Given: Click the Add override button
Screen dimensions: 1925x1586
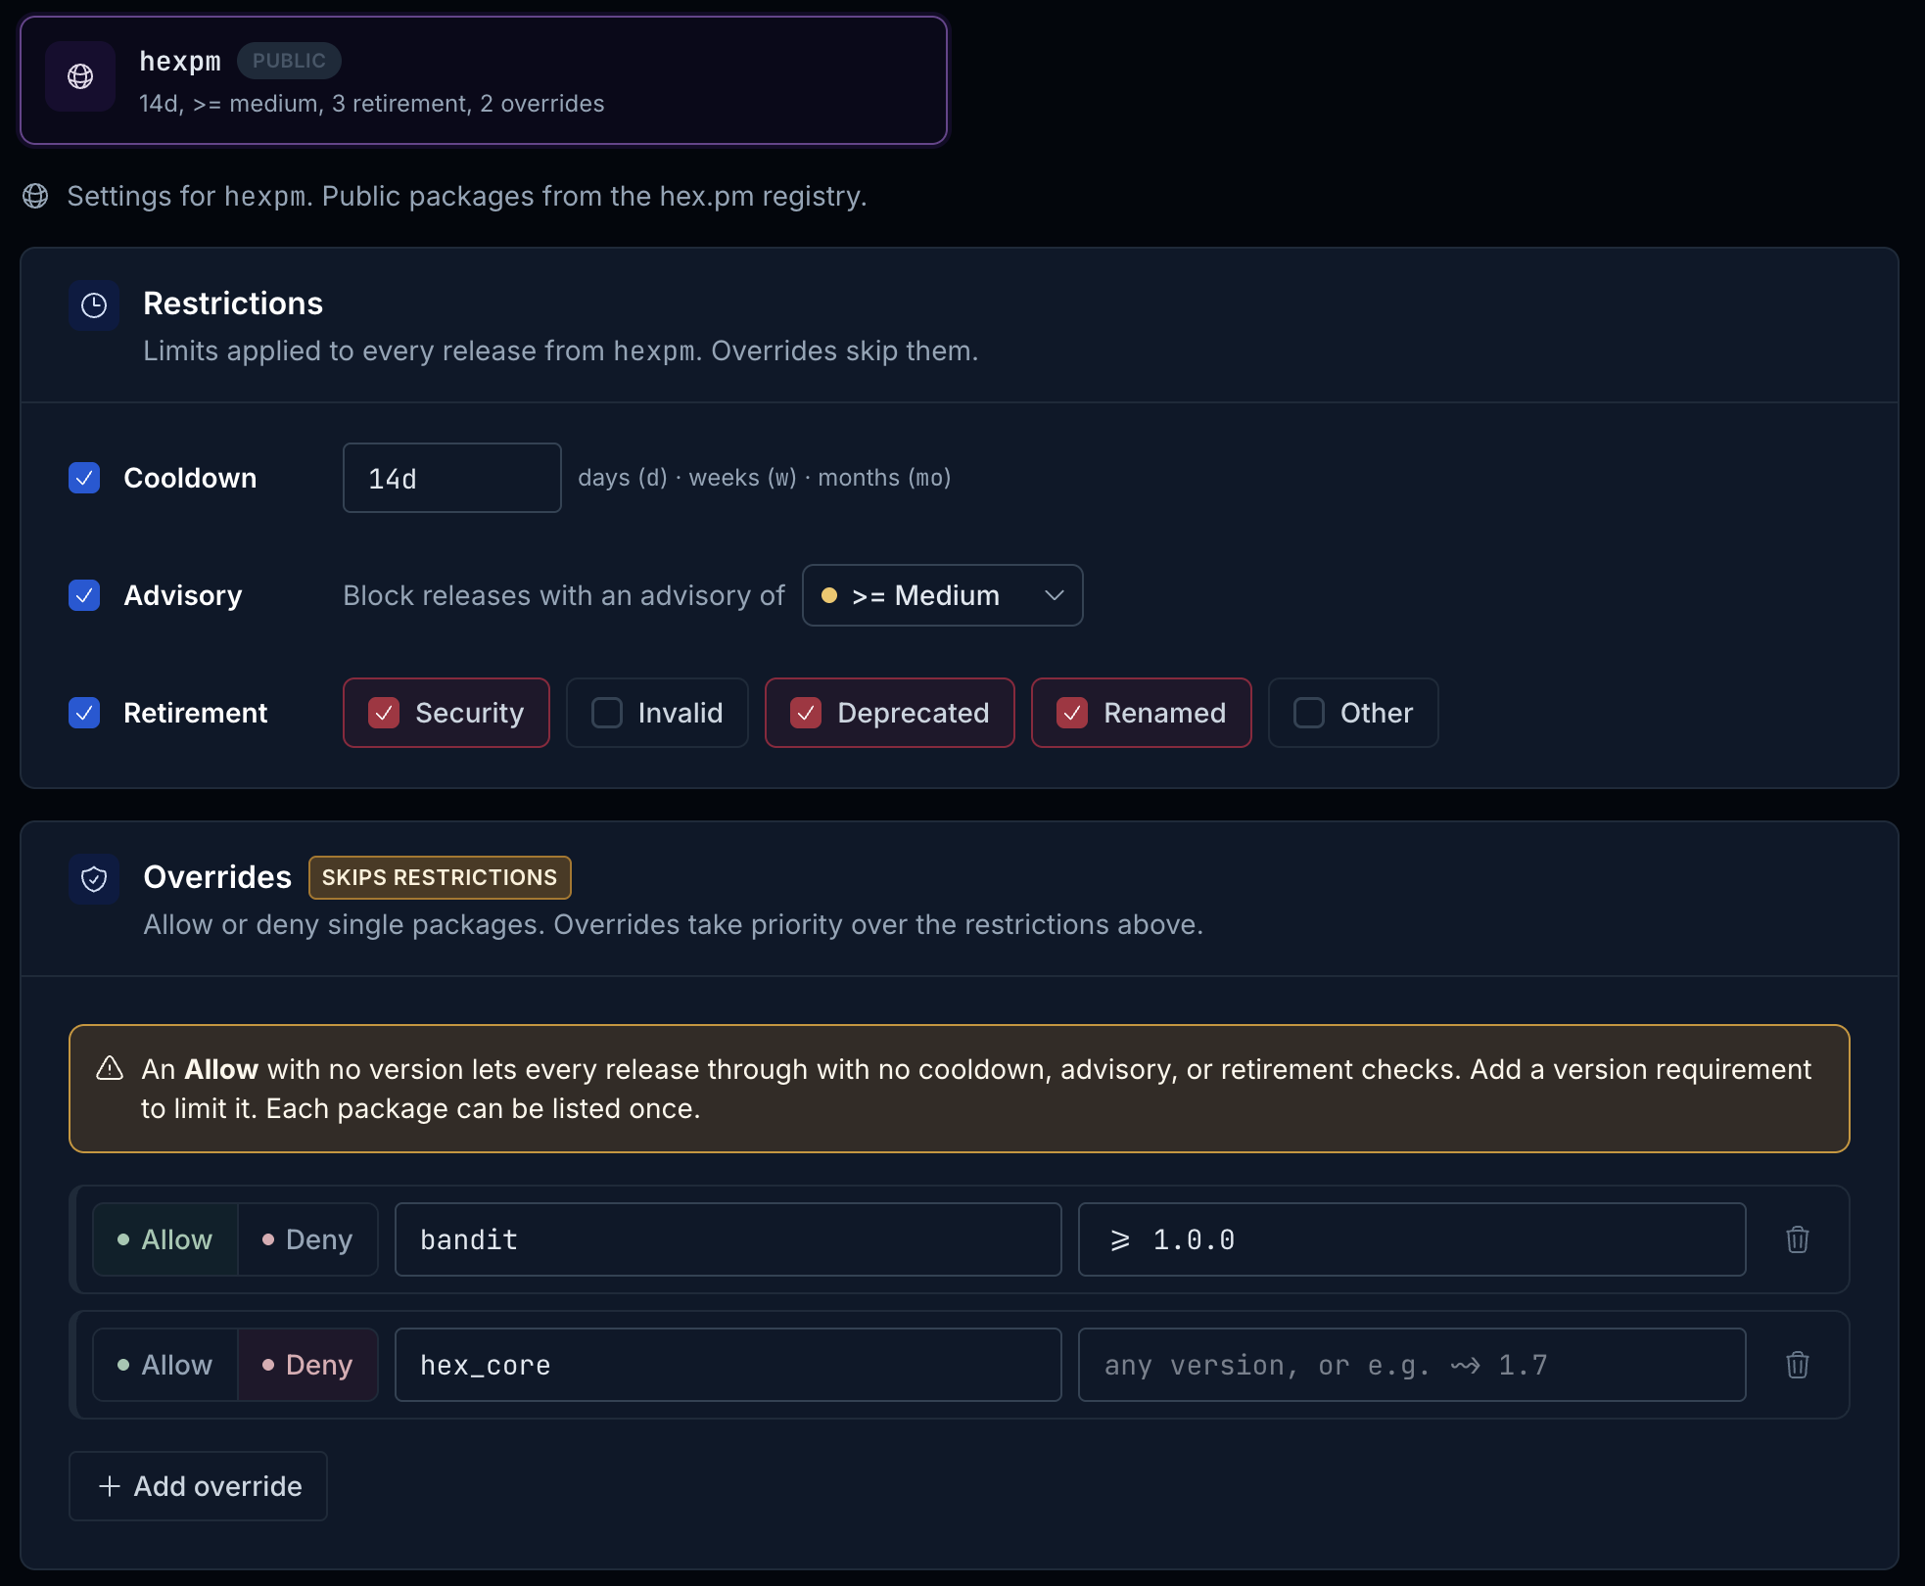Looking at the screenshot, I should coord(198,1486).
